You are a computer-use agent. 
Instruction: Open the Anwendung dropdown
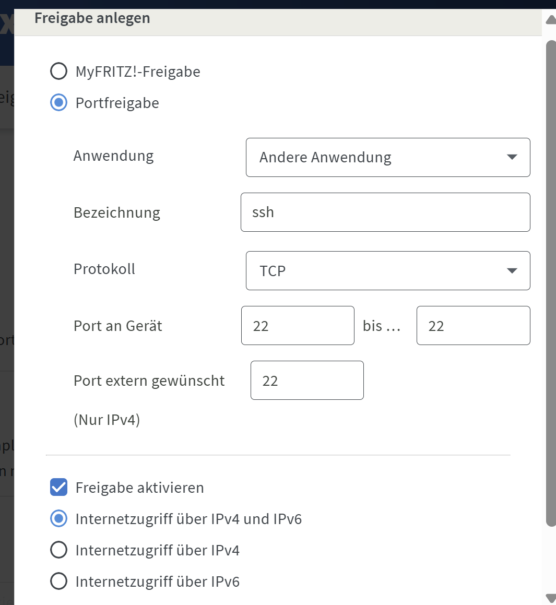387,157
